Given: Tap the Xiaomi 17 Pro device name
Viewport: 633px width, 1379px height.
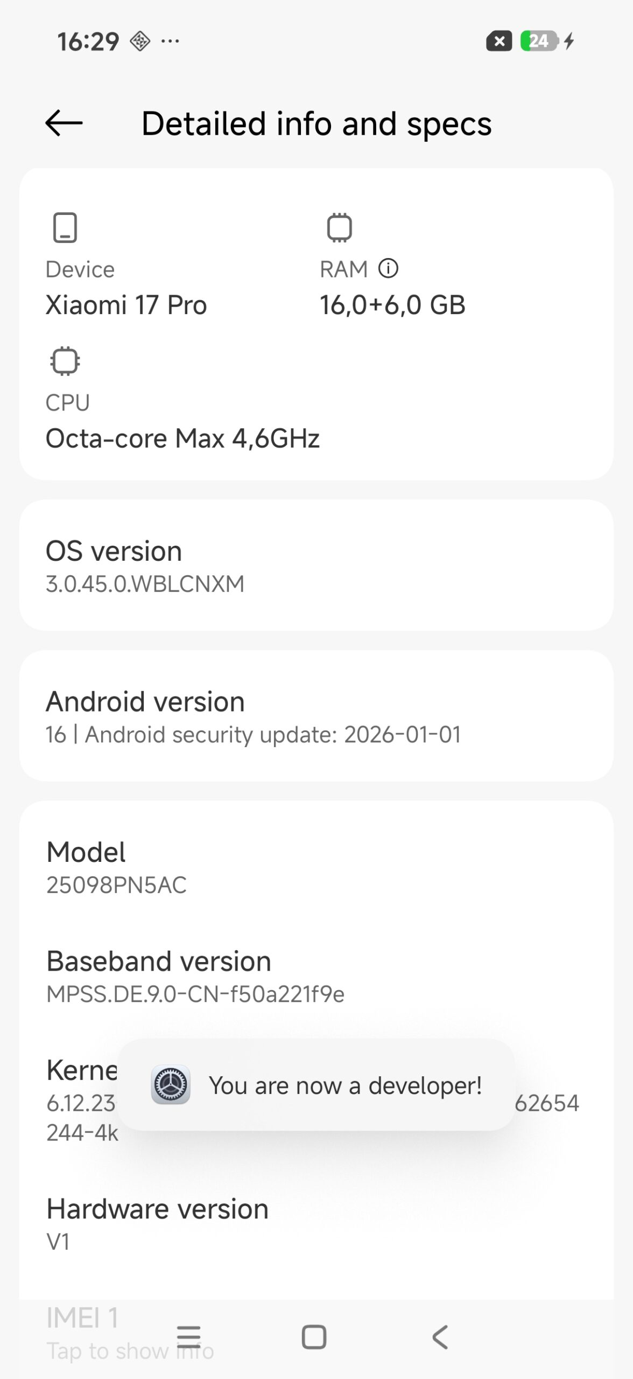Looking at the screenshot, I should pyautogui.click(x=126, y=305).
